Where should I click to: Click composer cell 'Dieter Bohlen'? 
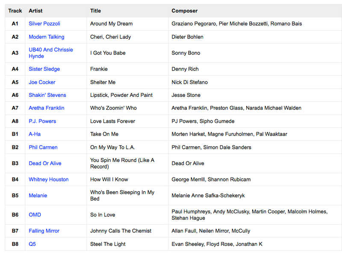187,37
